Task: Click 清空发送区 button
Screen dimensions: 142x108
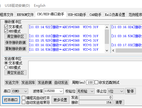Action: coord(16,73)
